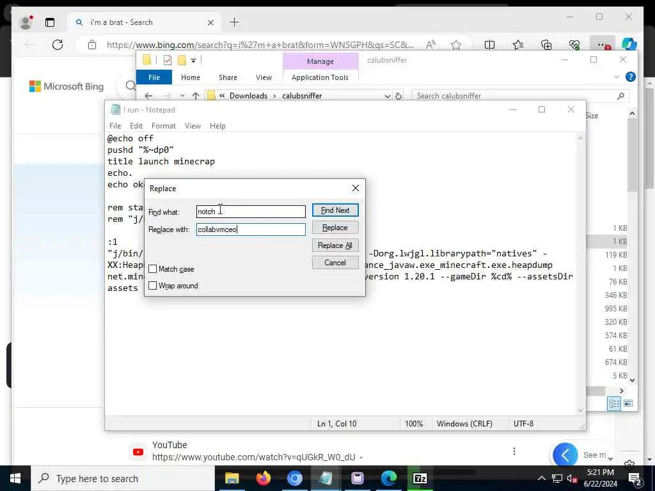
Task: Show hidden system tray icons
Action: [541, 478]
